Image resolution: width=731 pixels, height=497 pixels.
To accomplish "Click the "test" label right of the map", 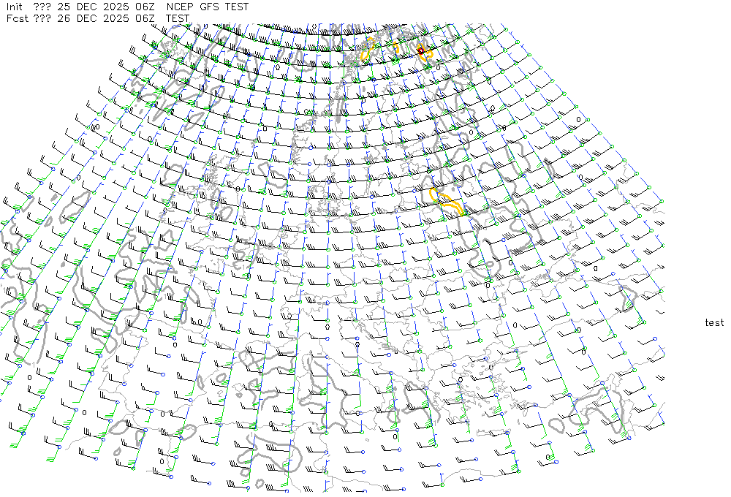I will (714, 322).
